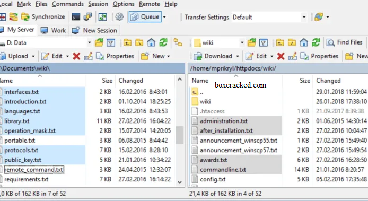Select the .htaccess remote file
Image resolution: width=368 pixels, height=201 pixels.
pos(212,111)
